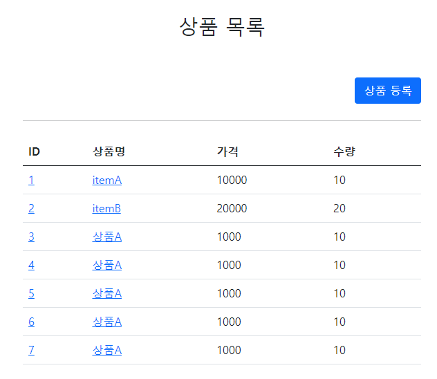Select the 상품 목록 page heading
437x379 pixels.
(222, 27)
